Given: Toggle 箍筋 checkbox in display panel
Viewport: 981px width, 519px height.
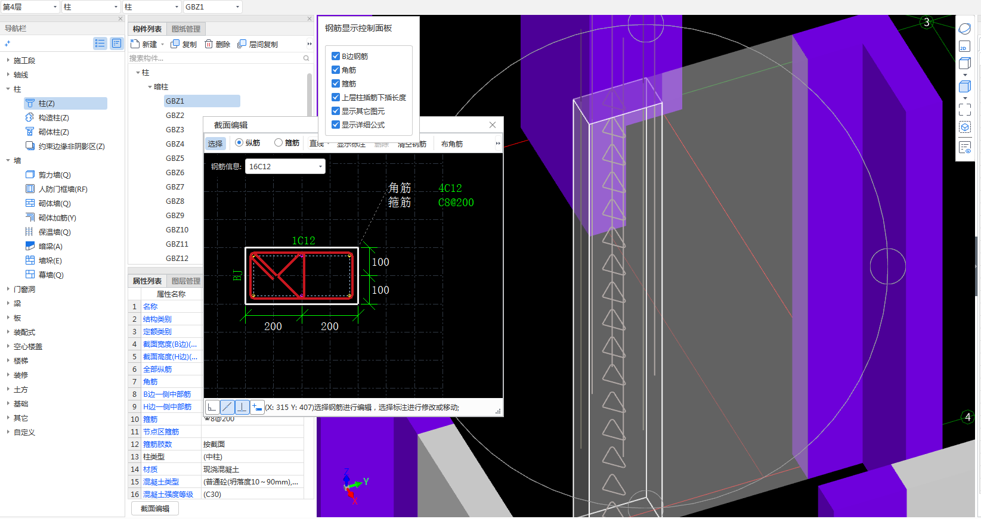Looking at the screenshot, I should (x=336, y=83).
